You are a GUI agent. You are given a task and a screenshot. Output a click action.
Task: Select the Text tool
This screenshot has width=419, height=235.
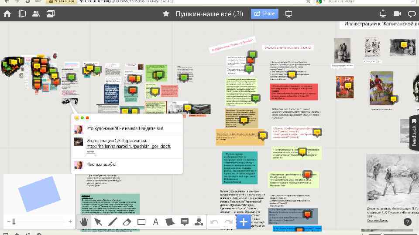coord(155,222)
